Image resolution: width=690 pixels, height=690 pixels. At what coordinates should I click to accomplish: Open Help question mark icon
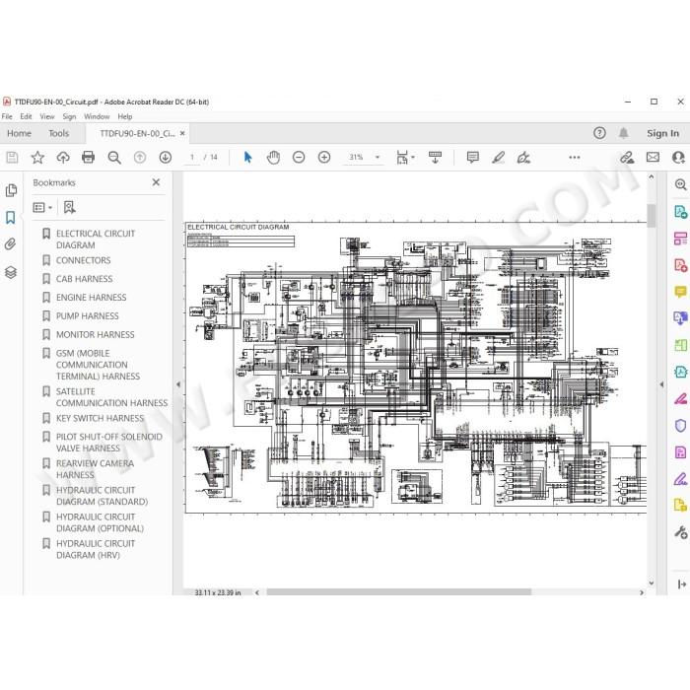599,133
